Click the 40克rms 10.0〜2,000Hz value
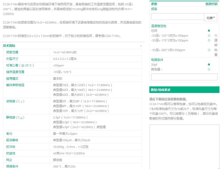 pos(69,153)
